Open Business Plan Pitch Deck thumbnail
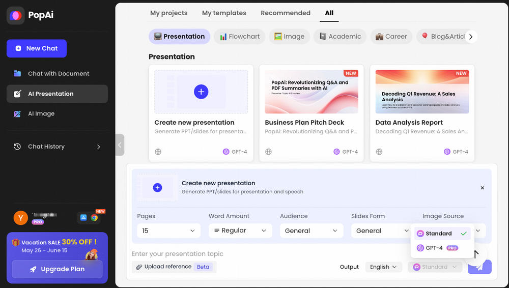The width and height of the screenshot is (509, 288). pos(312,92)
